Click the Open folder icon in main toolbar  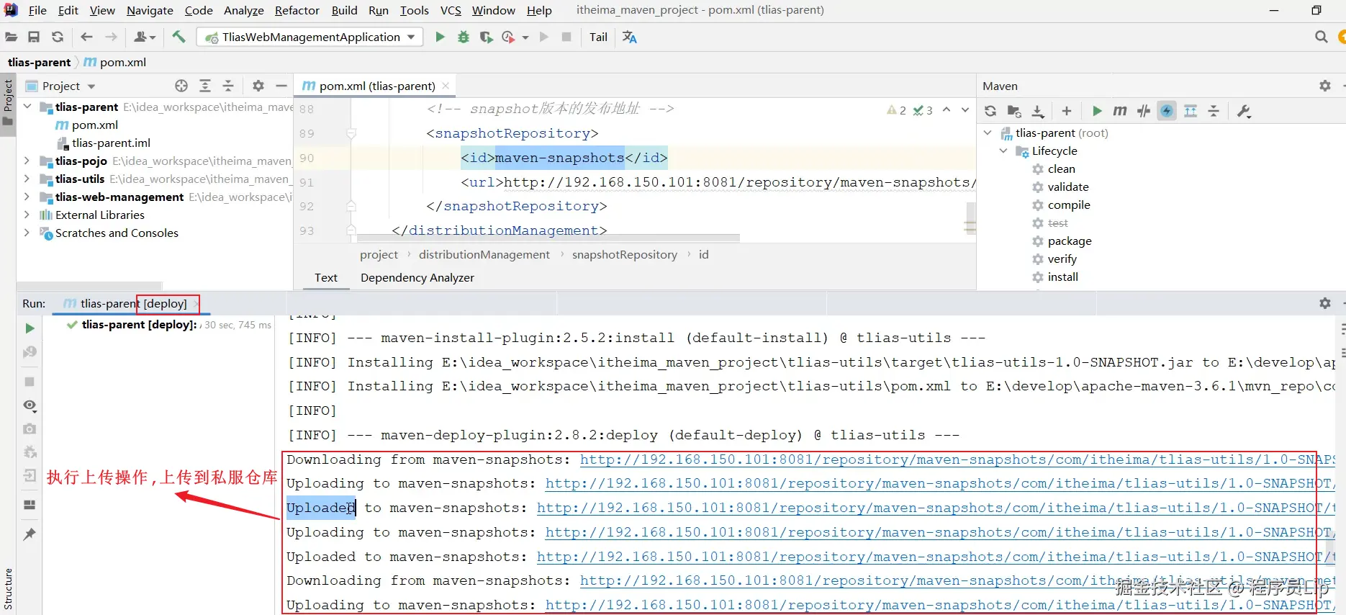pyautogui.click(x=11, y=37)
